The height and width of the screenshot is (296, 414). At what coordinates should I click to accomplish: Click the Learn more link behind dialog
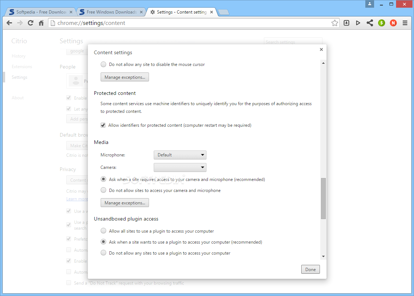click(77, 199)
